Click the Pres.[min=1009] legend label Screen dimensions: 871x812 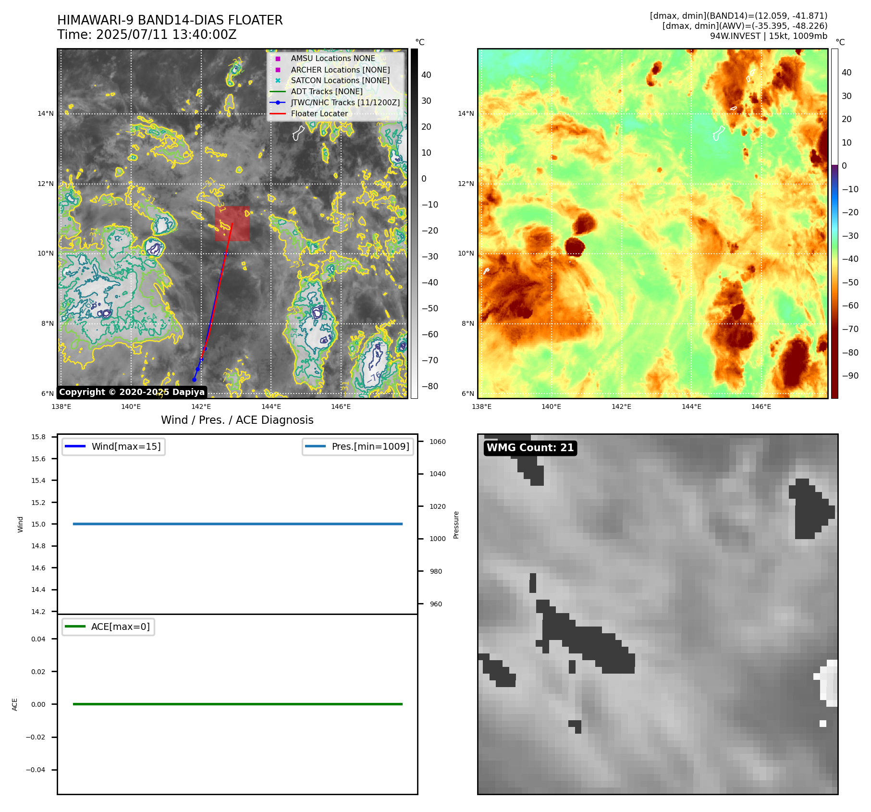pos(370,447)
